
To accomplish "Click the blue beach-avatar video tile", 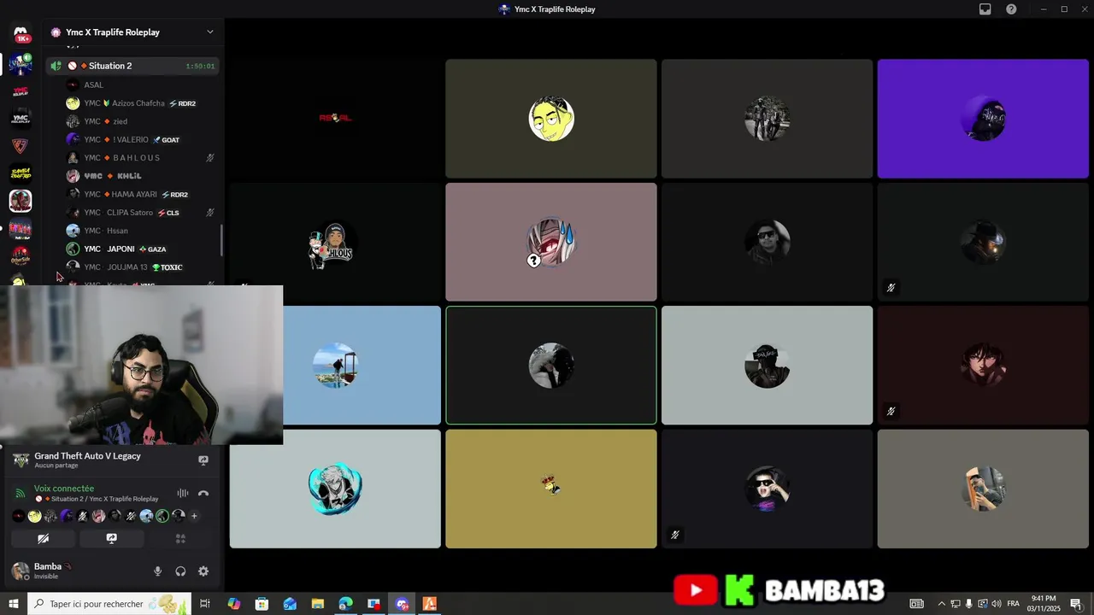I will [x=362, y=366].
